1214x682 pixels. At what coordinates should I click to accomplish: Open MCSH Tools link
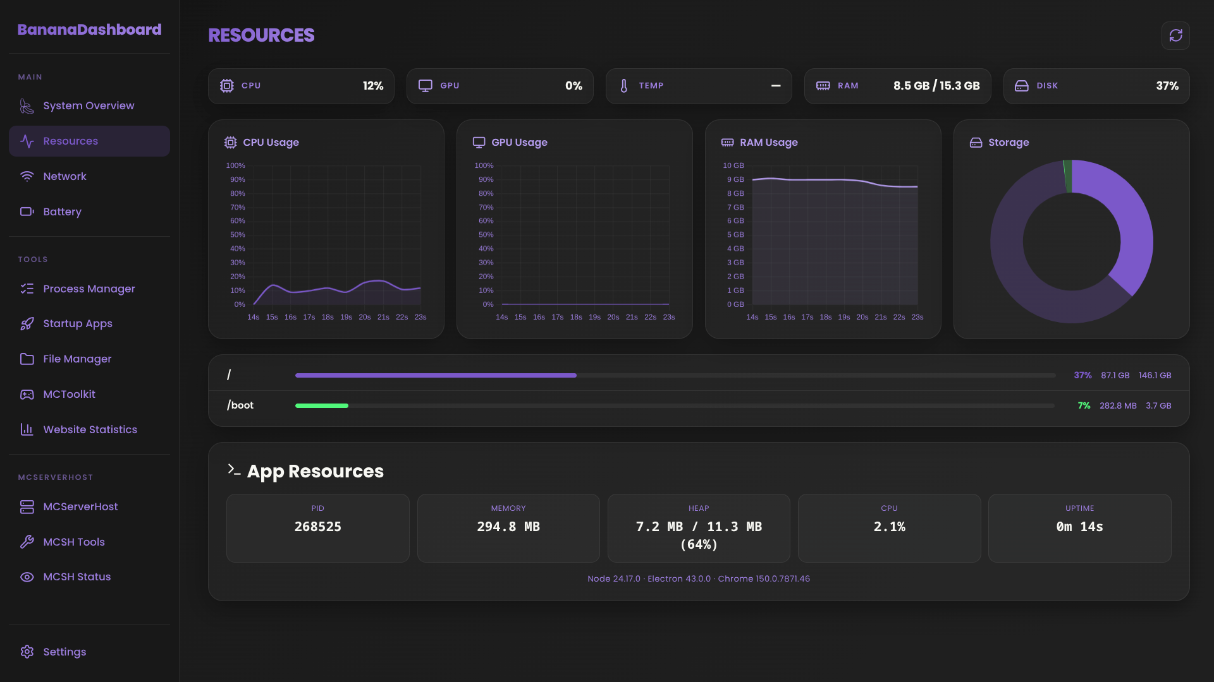pos(89,542)
